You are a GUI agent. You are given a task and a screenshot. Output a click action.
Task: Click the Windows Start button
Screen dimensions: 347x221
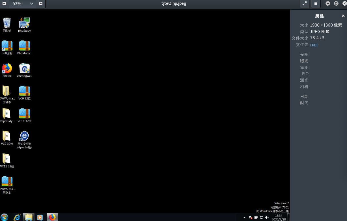pyautogui.click(x=4, y=217)
